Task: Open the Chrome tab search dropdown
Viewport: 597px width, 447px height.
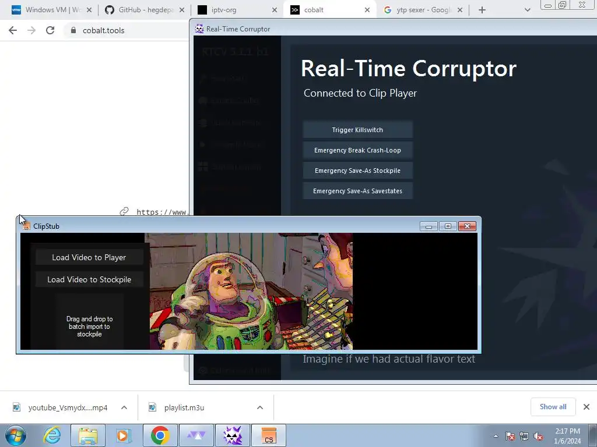Action: tap(527, 10)
